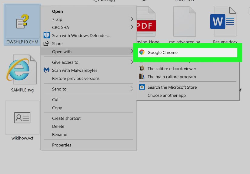The width and height of the screenshot is (250, 174).
Task: Open with The main calibre program
Action: tap(188, 77)
